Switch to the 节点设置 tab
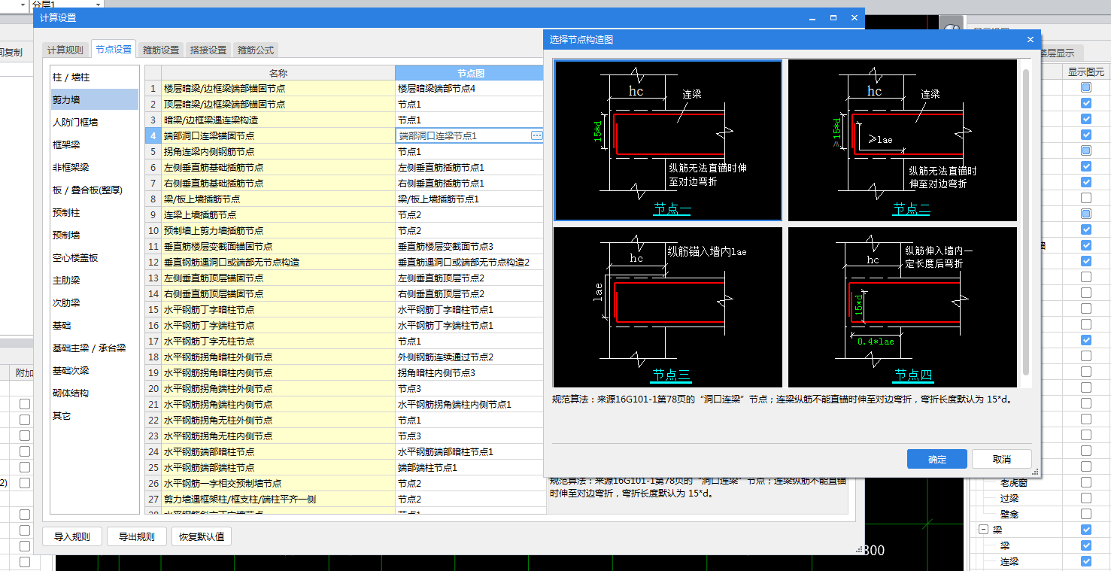This screenshot has height=571, width=1111. pyautogui.click(x=114, y=50)
